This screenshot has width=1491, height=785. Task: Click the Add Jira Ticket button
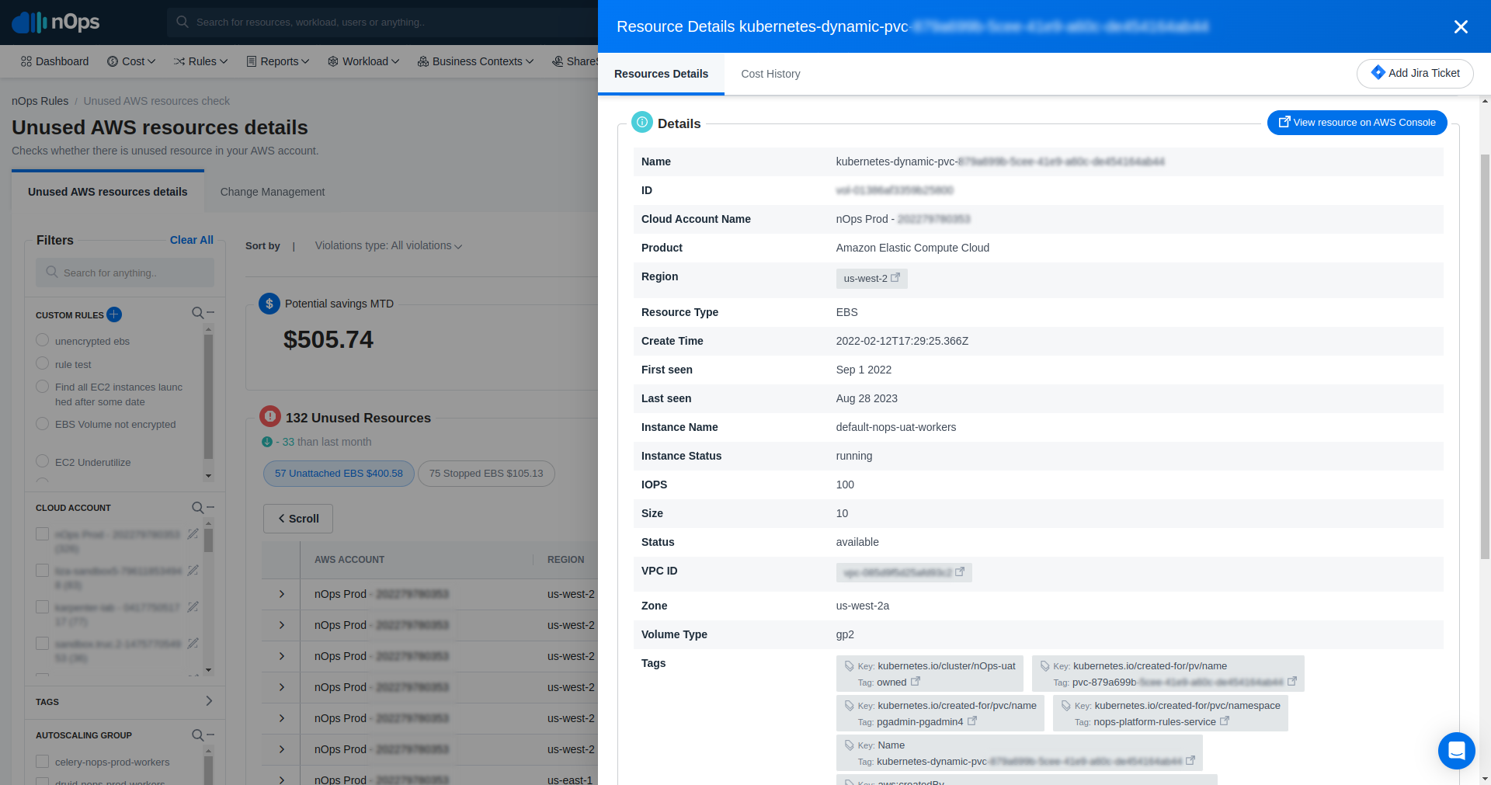(1415, 73)
